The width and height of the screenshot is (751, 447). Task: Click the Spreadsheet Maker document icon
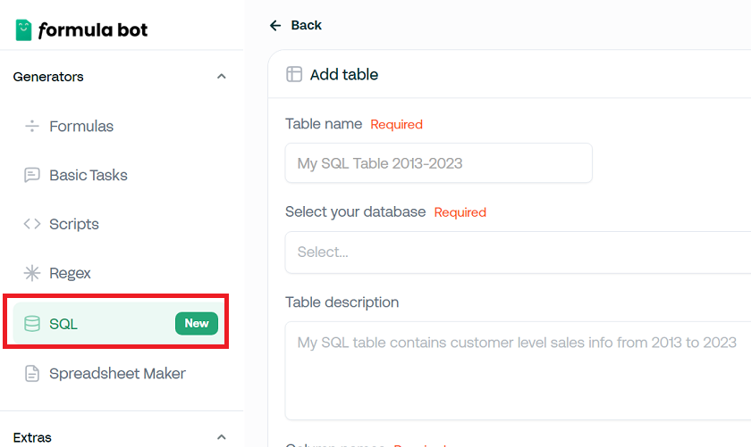click(x=32, y=373)
